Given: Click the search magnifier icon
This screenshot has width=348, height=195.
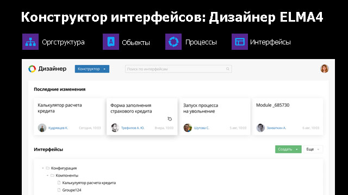Looking at the screenshot, I should coord(227,69).
